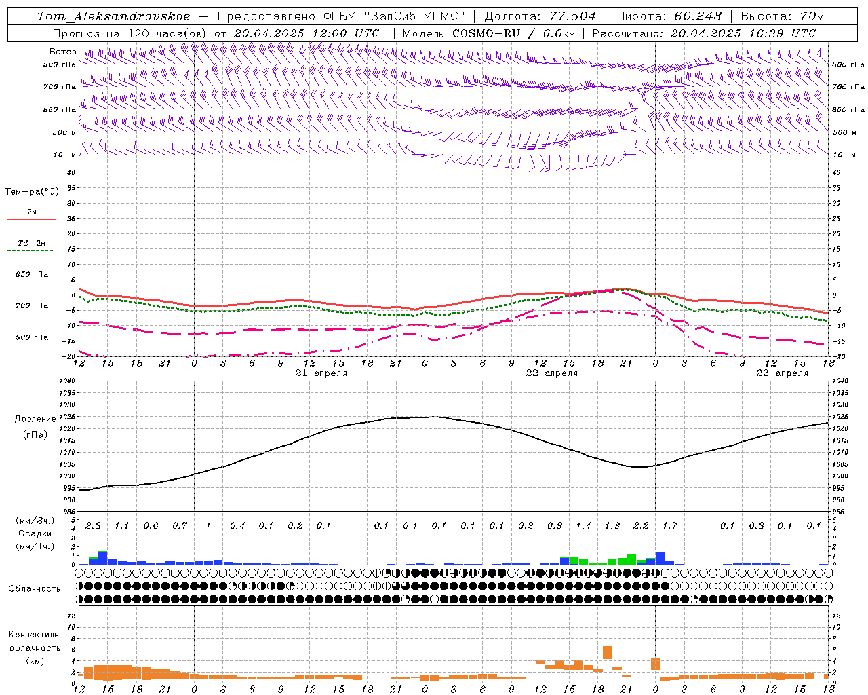Select the forecast start 20.04.2025 12:00 UTC

(306, 33)
